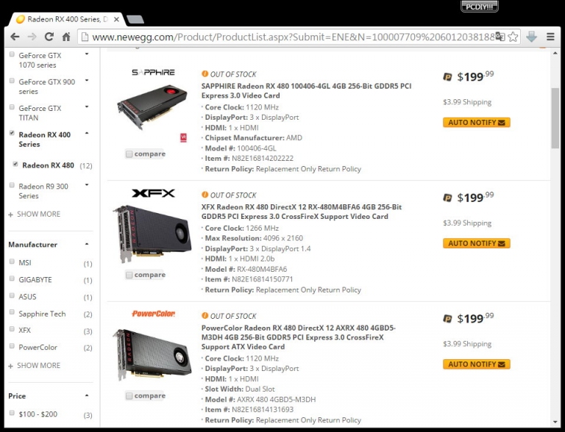This screenshot has width=565, height=432.
Task: Open the Chrome hamburger menu
Action: (550, 37)
